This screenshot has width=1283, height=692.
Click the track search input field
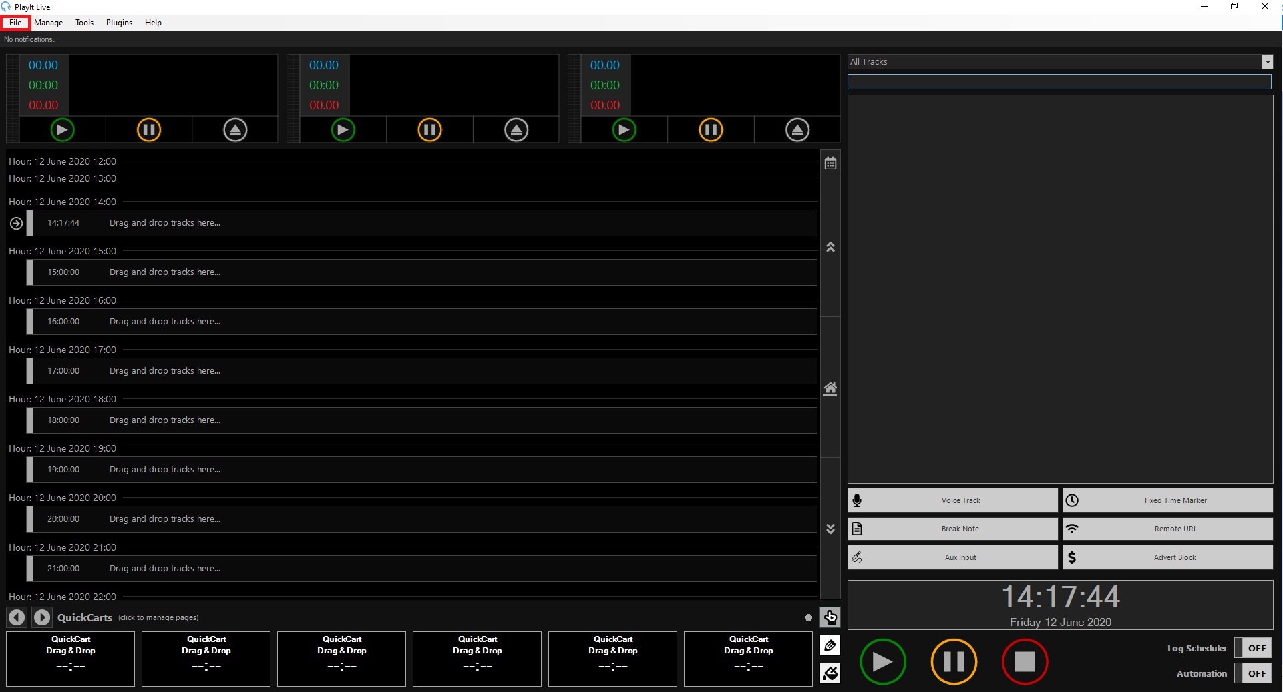pyautogui.click(x=1059, y=81)
